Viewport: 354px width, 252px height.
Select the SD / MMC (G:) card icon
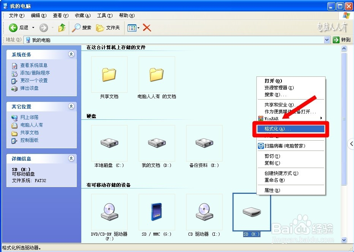[156, 212]
